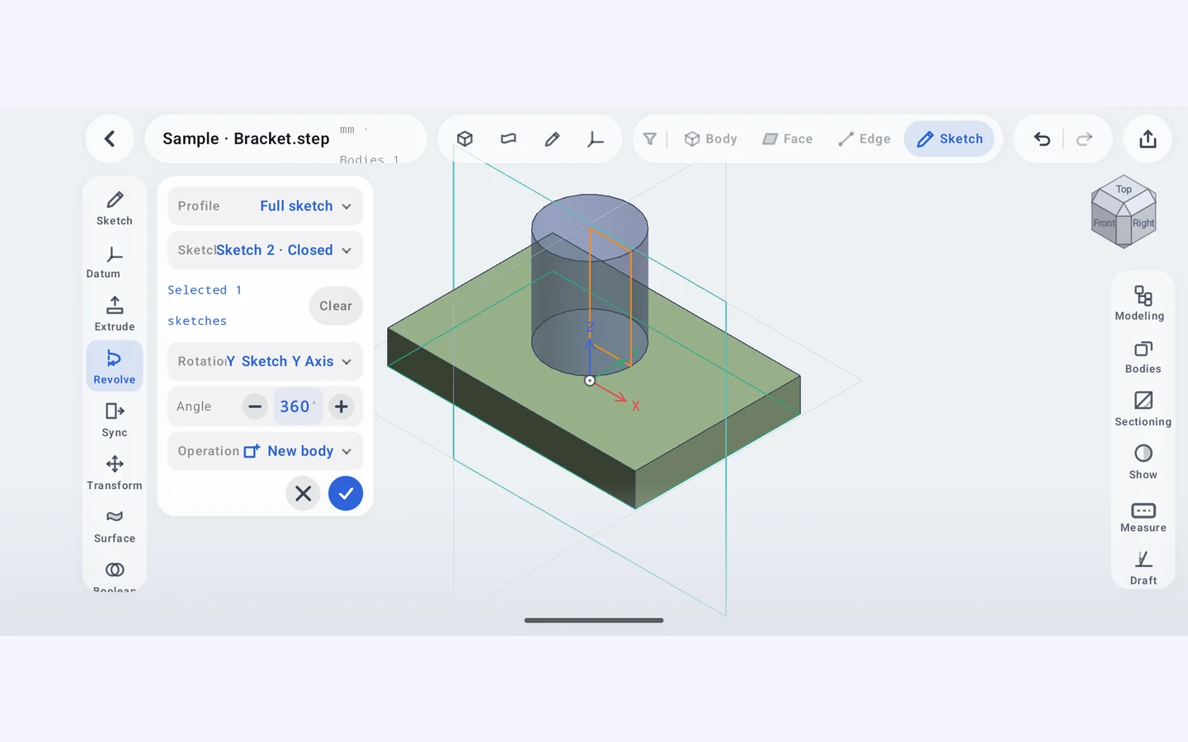
Task: Open the Bodies panel
Action: (1143, 356)
